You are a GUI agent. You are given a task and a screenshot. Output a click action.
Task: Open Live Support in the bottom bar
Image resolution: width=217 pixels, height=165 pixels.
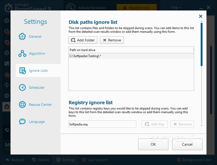(x=95, y=160)
